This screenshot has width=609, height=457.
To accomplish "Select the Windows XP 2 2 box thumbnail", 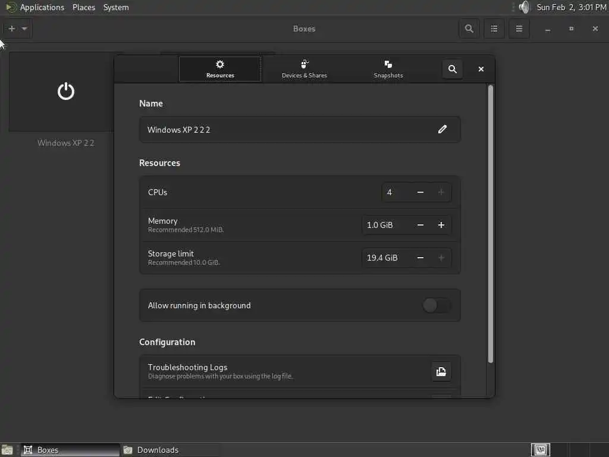I will click(61, 92).
